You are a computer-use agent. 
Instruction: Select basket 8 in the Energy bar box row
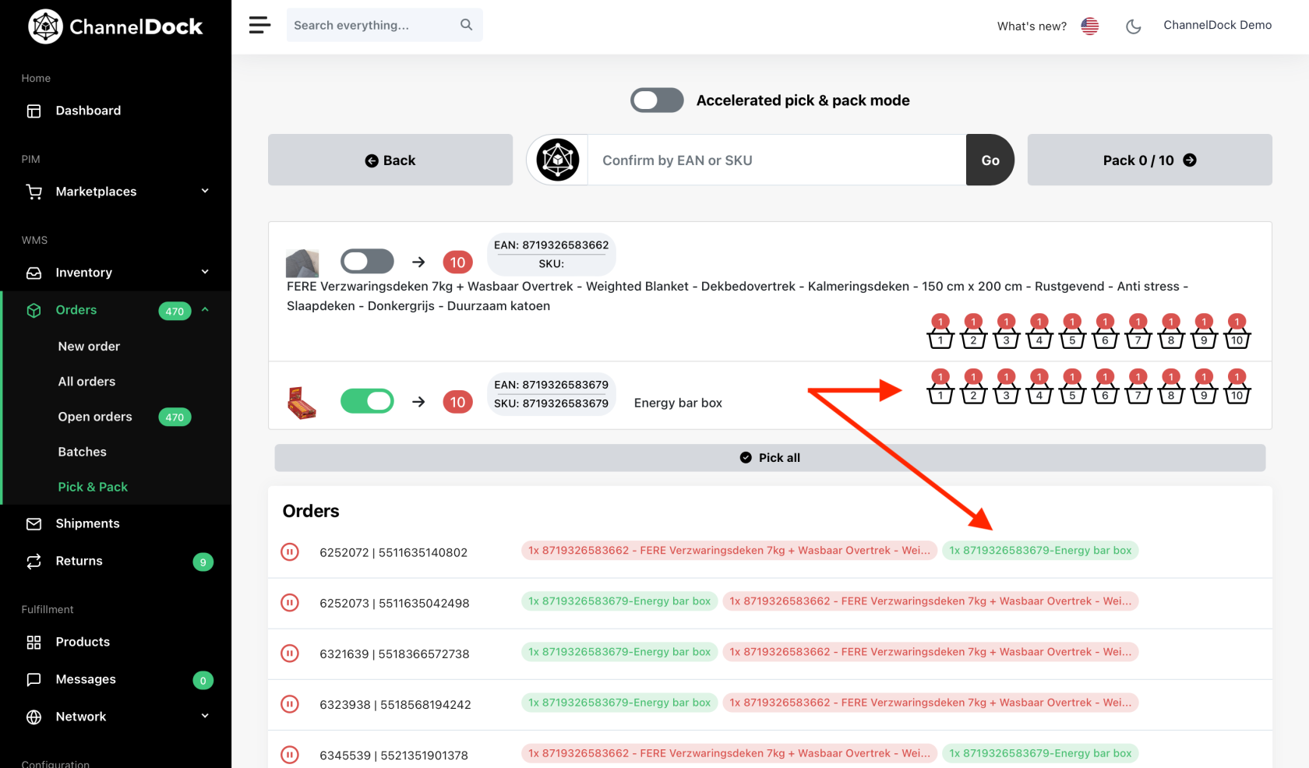tap(1171, 387)
